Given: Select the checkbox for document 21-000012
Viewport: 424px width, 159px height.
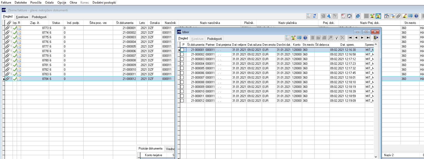Looking at the screenshot, I should click(x=182, y=101).
